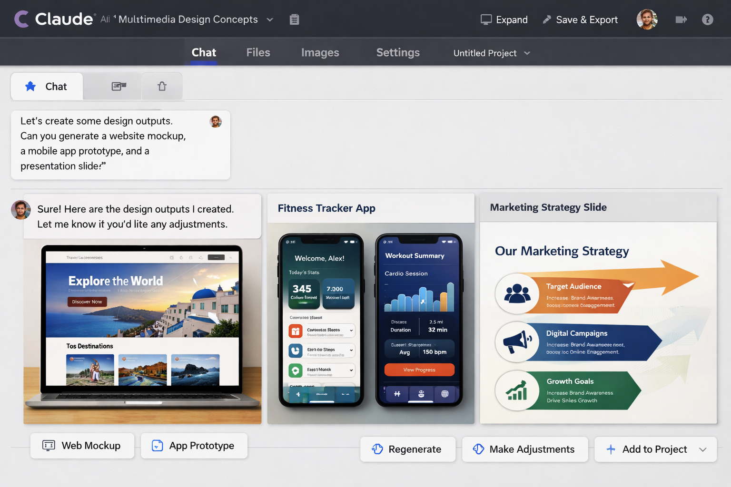Screen dimensions: 731x487
Task: Select the message card view icon
Action: tap(119, 86)
